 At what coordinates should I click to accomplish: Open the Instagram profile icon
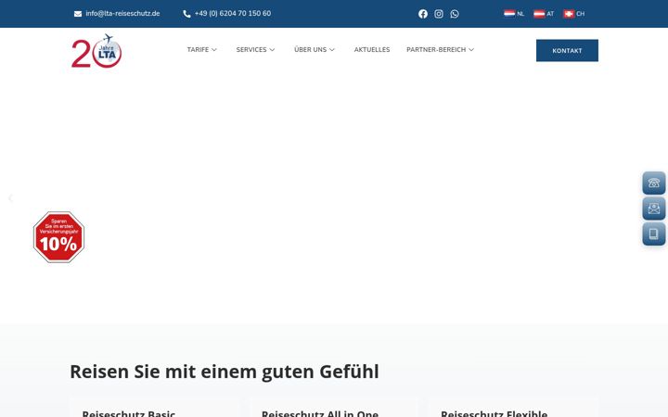tap(438, 14)
